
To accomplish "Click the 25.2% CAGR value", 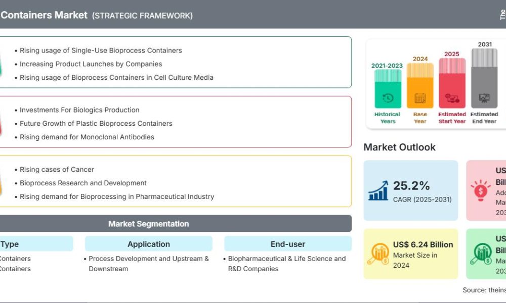I will point(411,185).
